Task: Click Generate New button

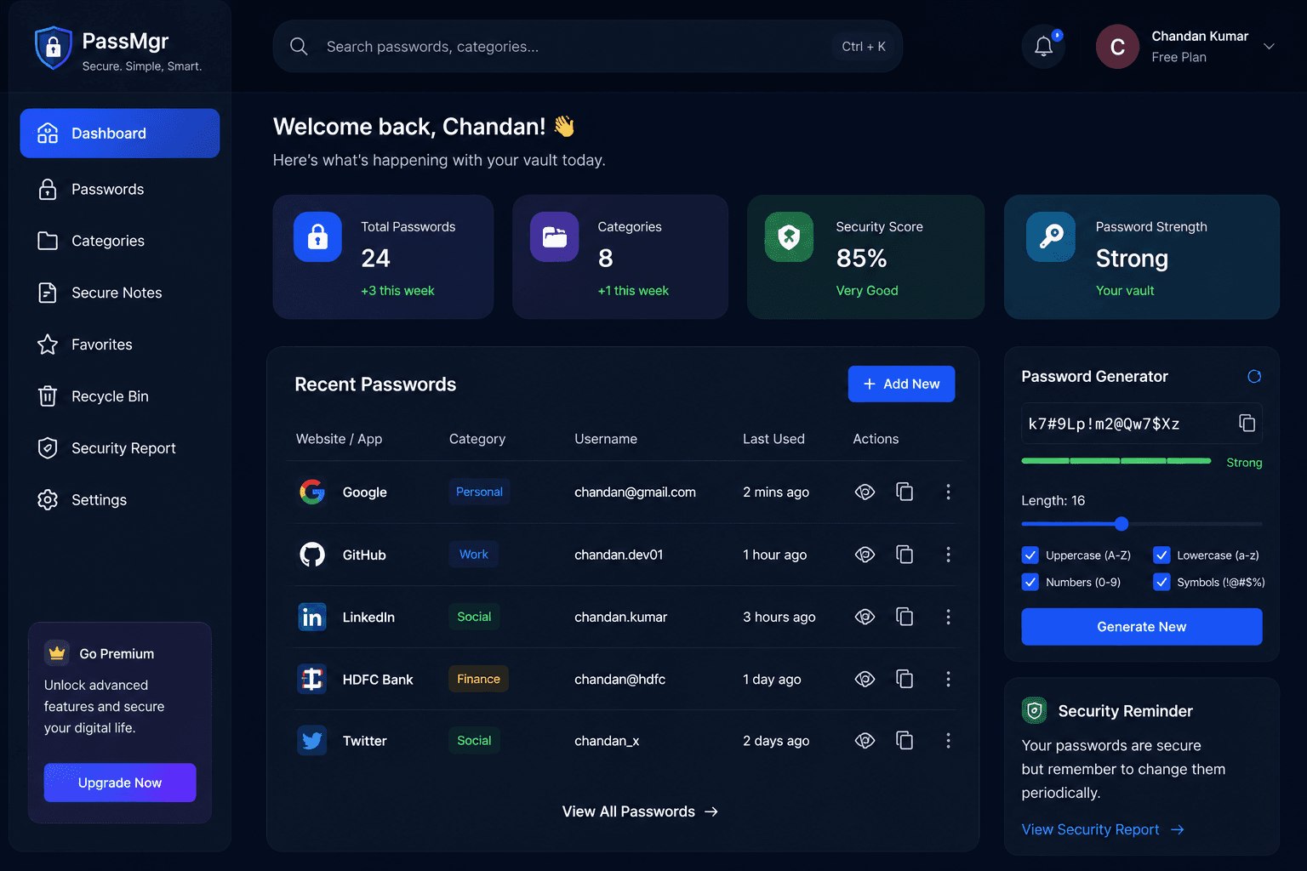Action: (1141, 627)
